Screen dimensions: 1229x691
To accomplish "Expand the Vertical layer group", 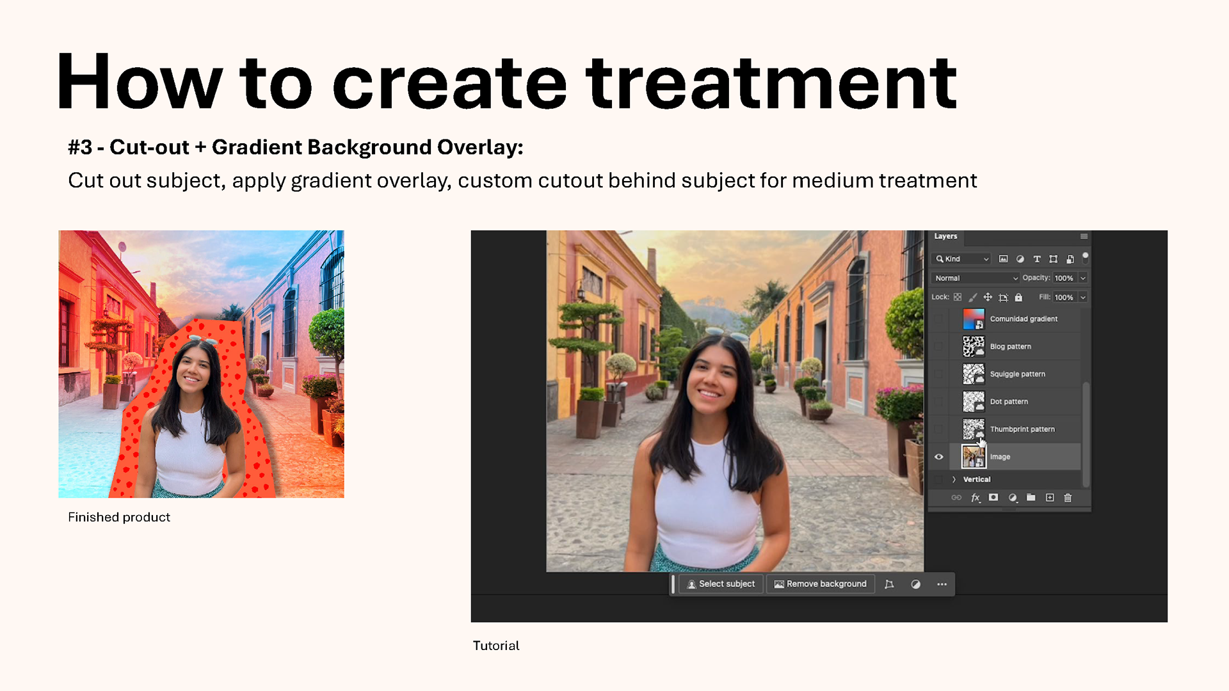I will pyautogui.click(x=954, y=479).
